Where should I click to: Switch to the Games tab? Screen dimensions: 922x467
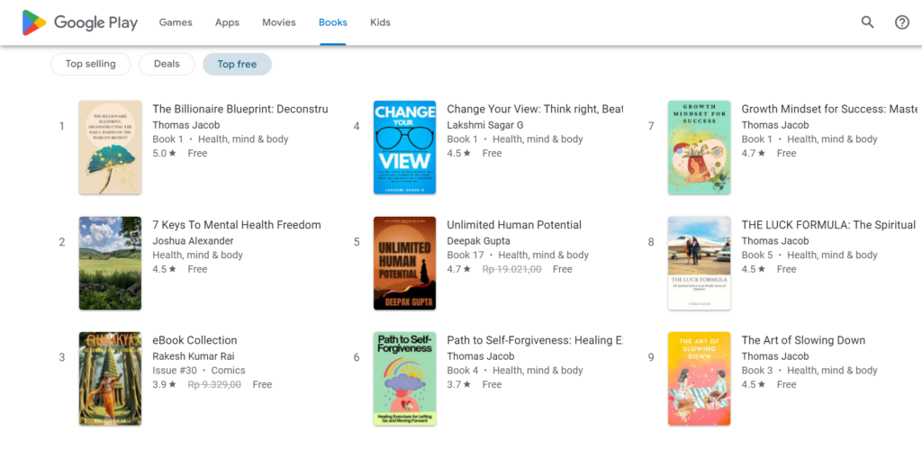(x=176, y=22)
